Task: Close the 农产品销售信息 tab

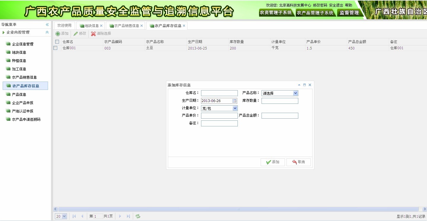Action: click(141, 26)
